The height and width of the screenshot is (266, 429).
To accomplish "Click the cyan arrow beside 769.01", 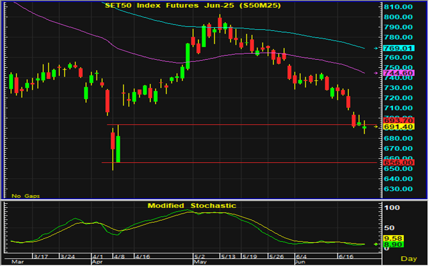I will point(376,48).
